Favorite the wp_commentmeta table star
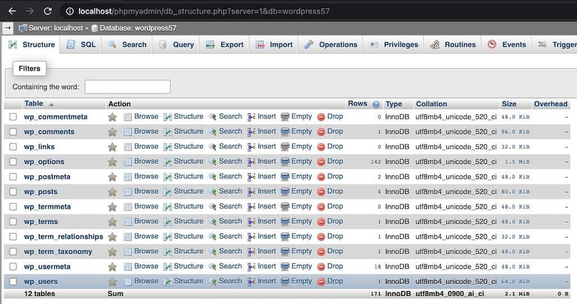Screen dimensions: 577x304 pyautogui.click(x=112, y=117)
